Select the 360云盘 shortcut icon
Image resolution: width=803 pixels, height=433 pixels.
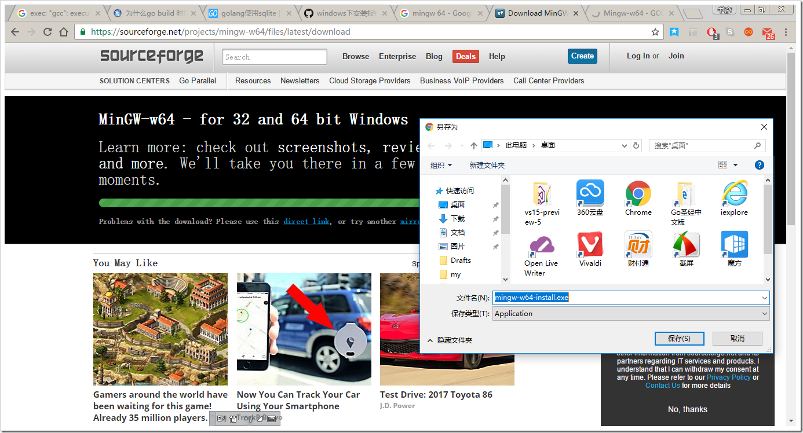point(590,198)
